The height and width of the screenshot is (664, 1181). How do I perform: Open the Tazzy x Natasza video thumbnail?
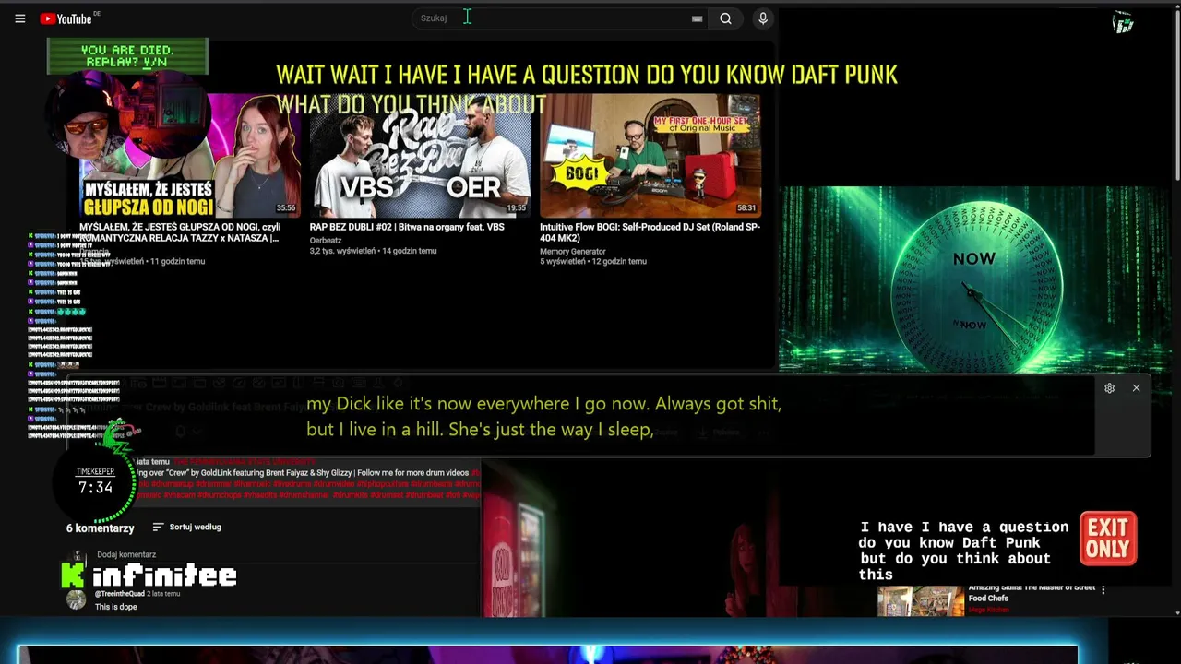click(189, 155)
